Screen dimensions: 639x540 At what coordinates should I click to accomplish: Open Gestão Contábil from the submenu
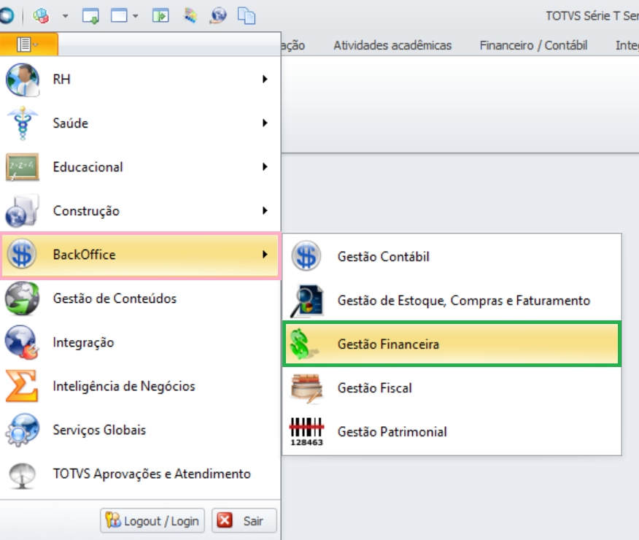click(452, 256)
